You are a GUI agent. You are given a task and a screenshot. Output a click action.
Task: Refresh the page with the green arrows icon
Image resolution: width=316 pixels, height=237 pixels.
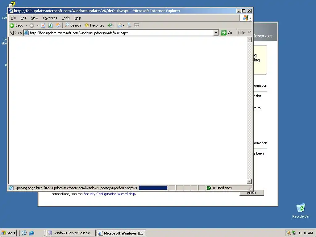tap(50, 25)
